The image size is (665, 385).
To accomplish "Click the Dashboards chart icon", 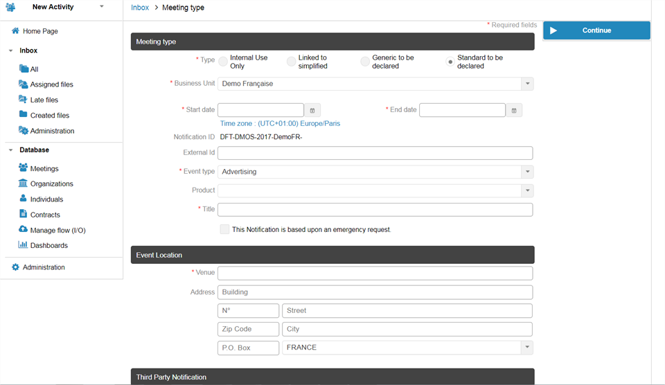I will (x=23, y=244).
